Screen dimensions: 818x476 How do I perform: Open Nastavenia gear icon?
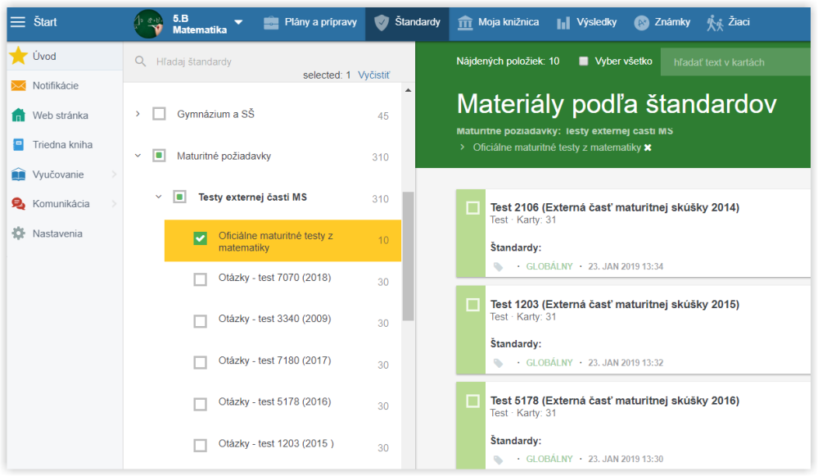[x=18, y=233]
